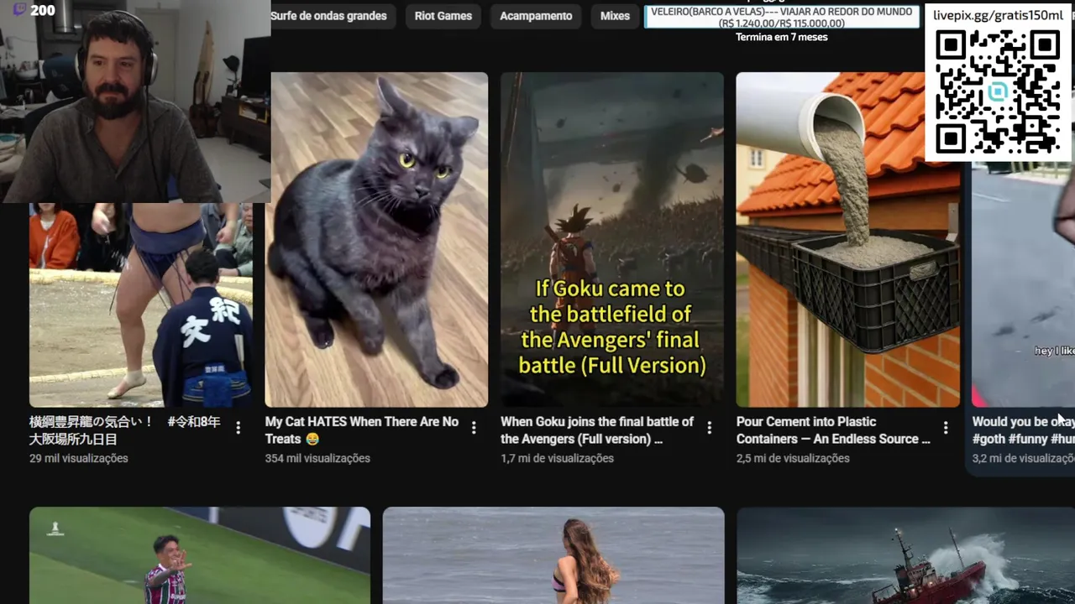1075x604 pixels.
Task: Open the grey cat short thumbnail
Action: pyautogui.click(x=376, y=240)
